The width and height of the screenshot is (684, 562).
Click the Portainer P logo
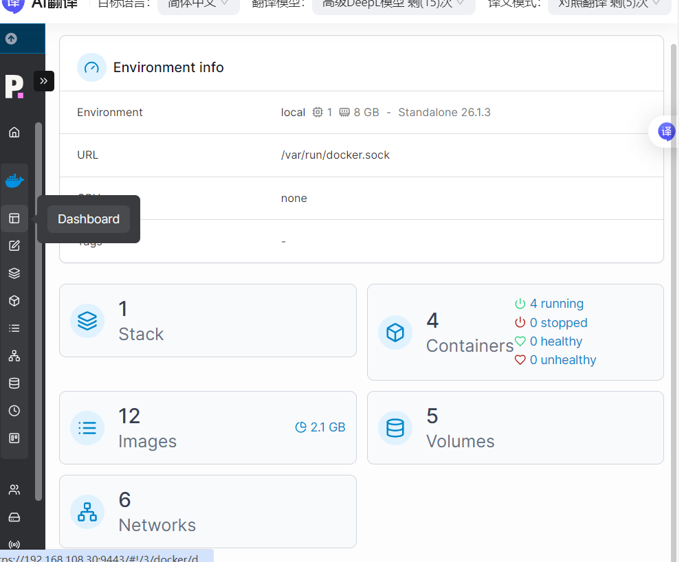(14, 87)
